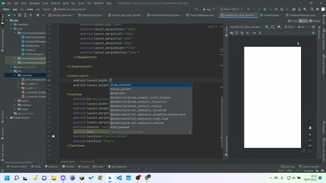The height and width of the screenshot is (183, 326).
Task: Select match_parent in autocomplete list
Action: coord(151,89)
